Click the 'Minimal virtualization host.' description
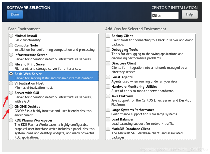Viewport: 210px width, 154px height. tap(34, 87)
